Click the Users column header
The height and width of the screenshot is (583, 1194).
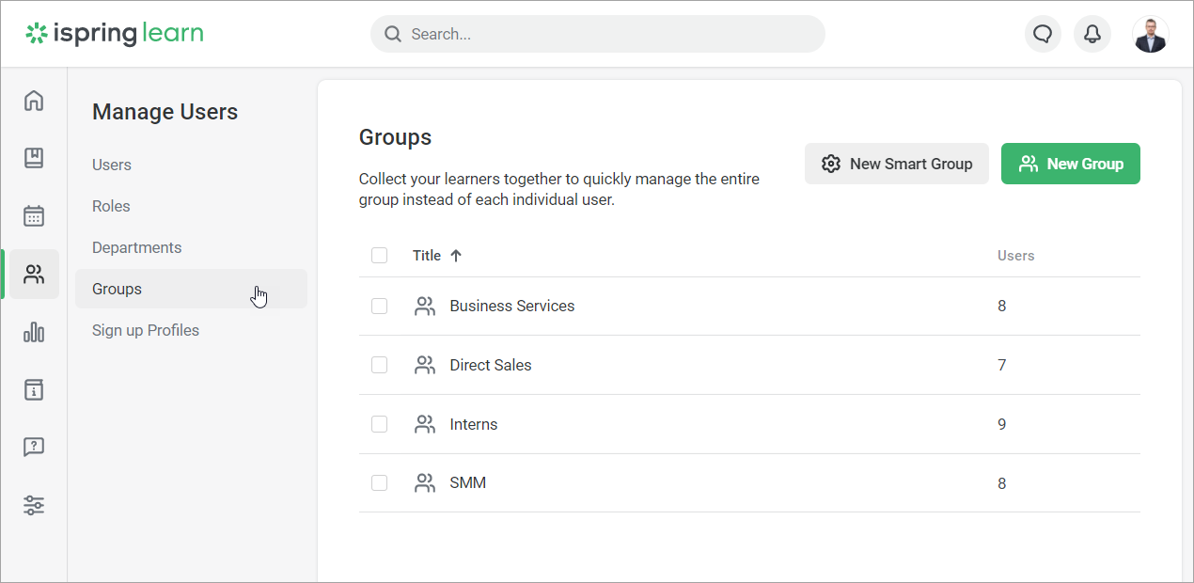1015,256
